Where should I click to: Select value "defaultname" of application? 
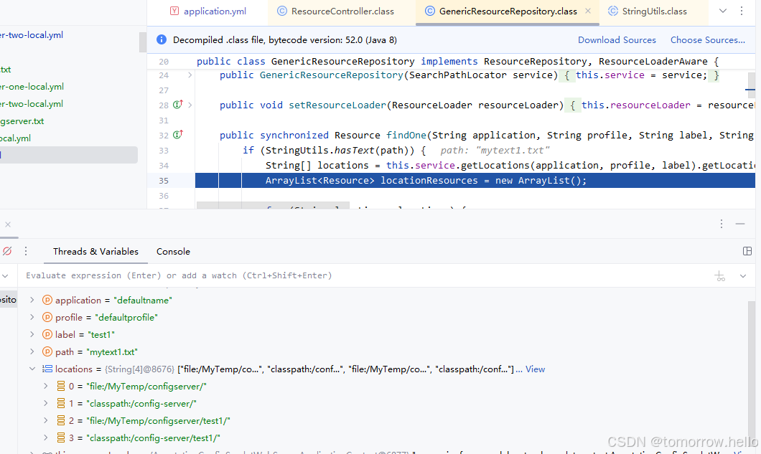point(143,301)
